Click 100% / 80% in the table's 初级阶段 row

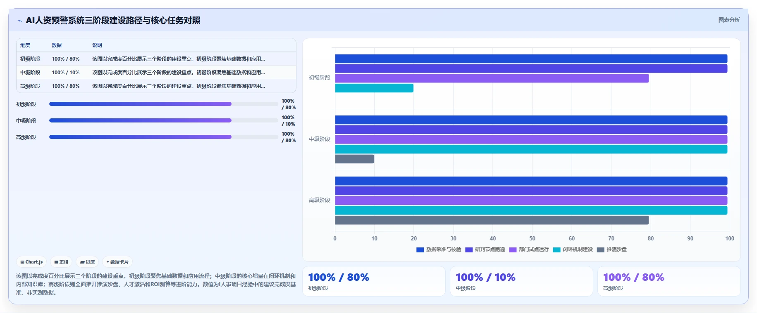(66, 59)
